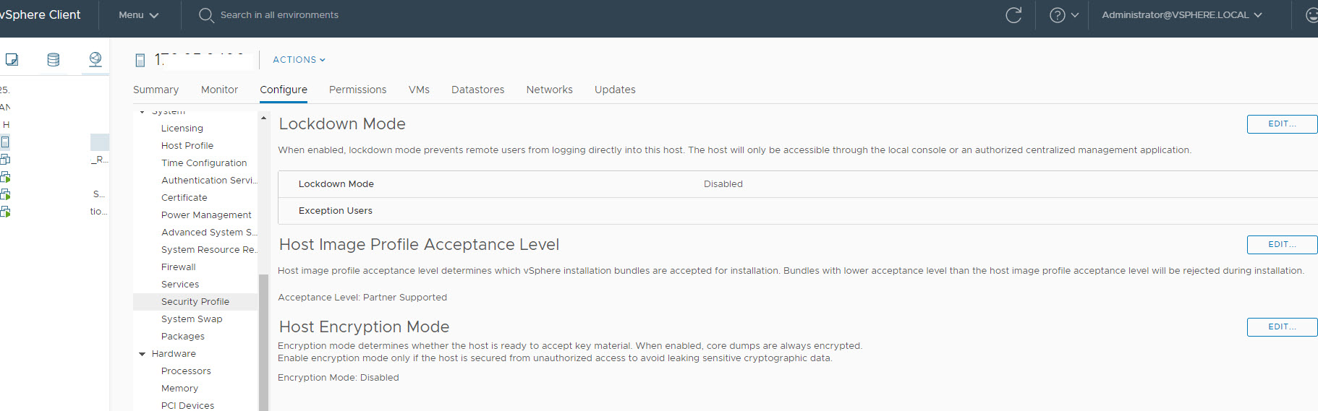The height and width of the screenshot is (411, 1318).
Task: Edit Host Encryption Mode
Action: [x=1281, y=327]
